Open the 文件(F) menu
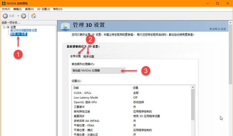Viewport: 233px width, 136px height. pyautogui.click(x=6, y=9)
